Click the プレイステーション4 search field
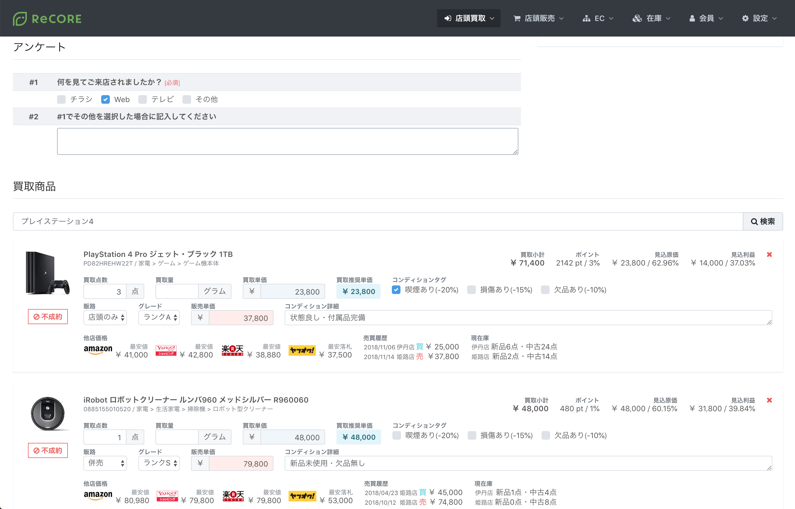 (x=378, y=221)
